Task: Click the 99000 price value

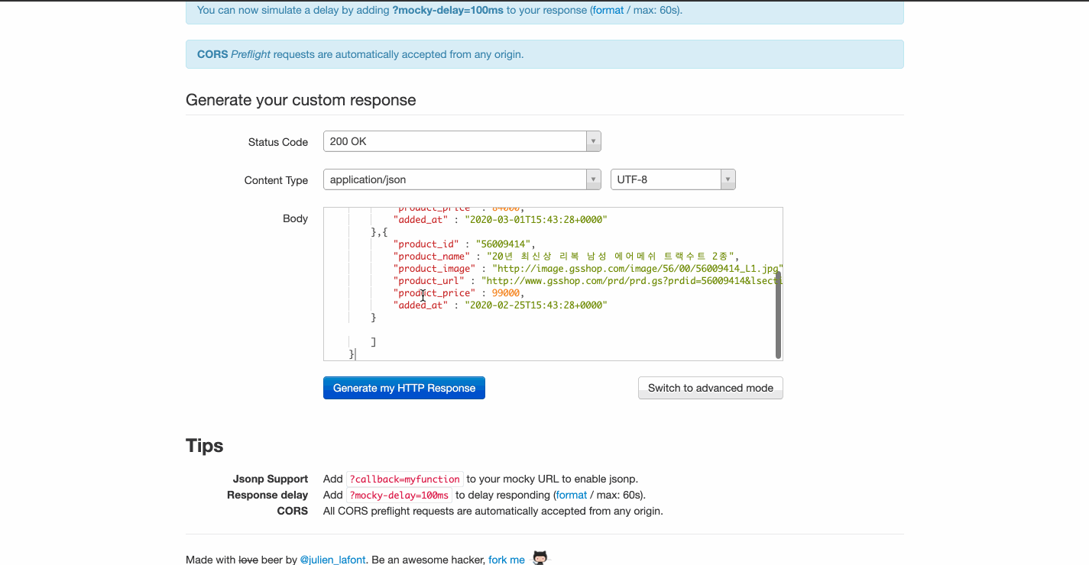Action: tap(505, 293)
